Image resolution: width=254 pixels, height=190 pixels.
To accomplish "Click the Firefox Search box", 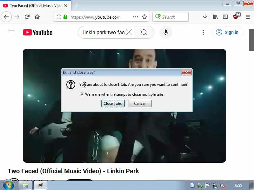I will (170, 17).
